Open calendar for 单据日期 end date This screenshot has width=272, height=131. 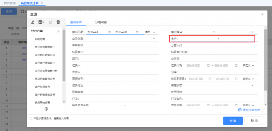pos(137,32)
